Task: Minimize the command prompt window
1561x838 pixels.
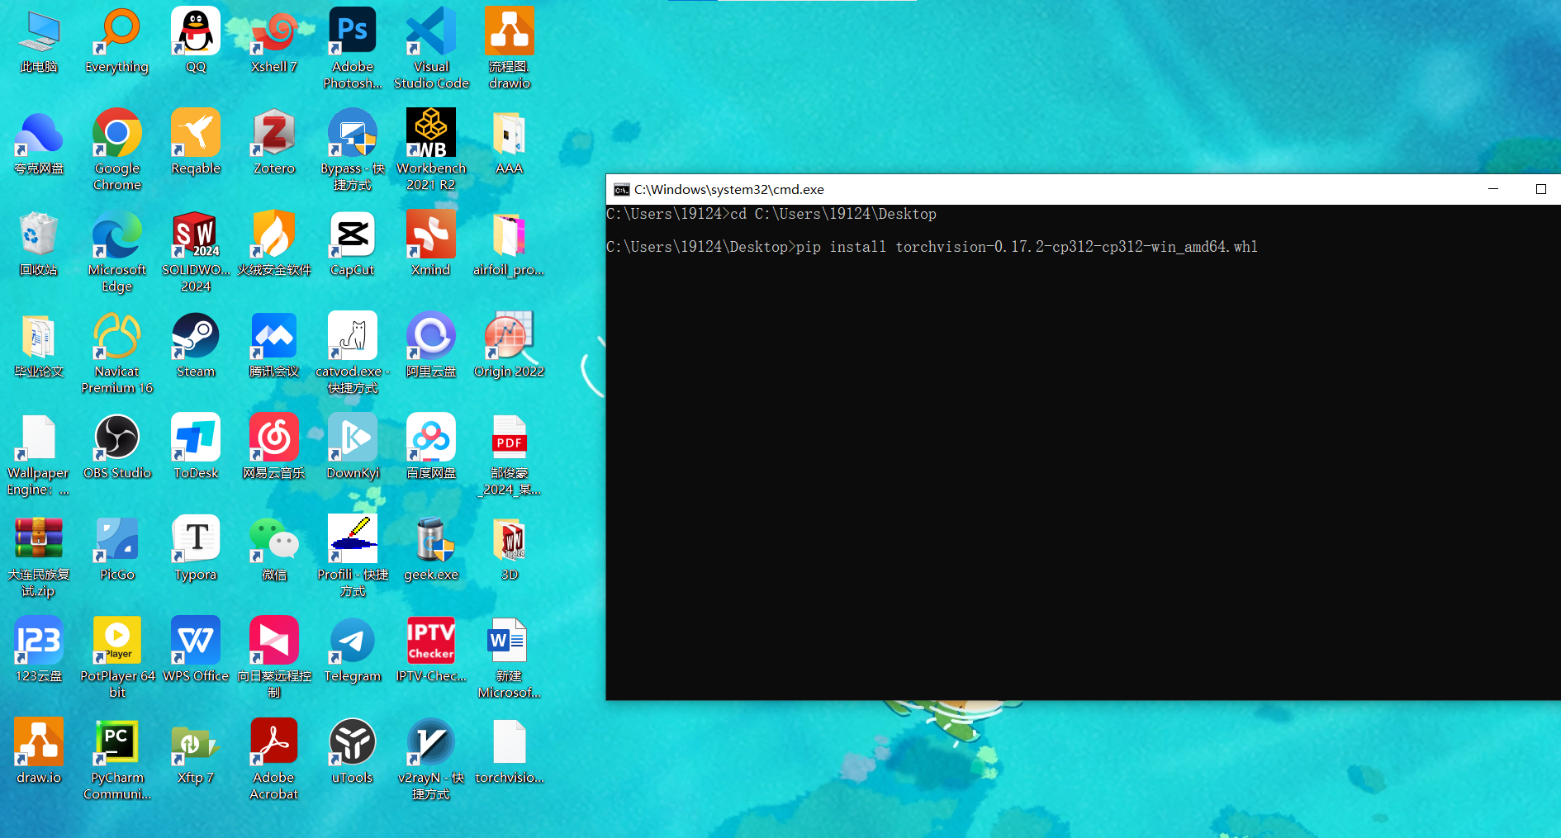Action: tap(1492, 189)
